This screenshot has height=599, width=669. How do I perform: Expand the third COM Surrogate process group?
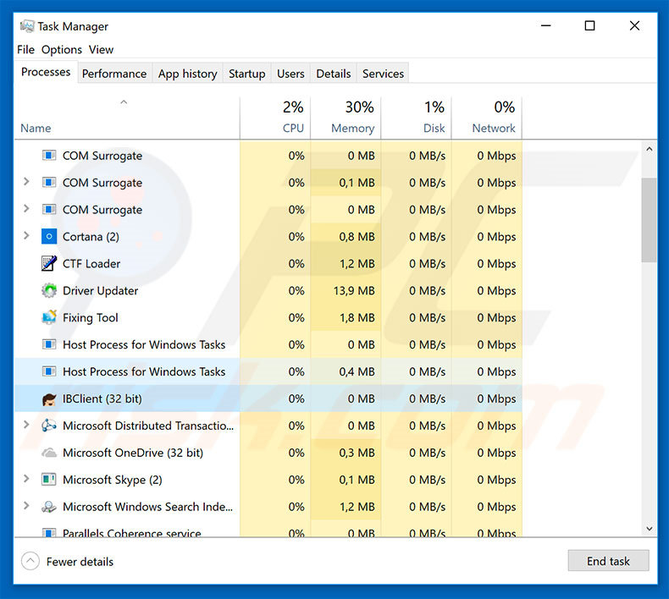[x=26, y=208]
